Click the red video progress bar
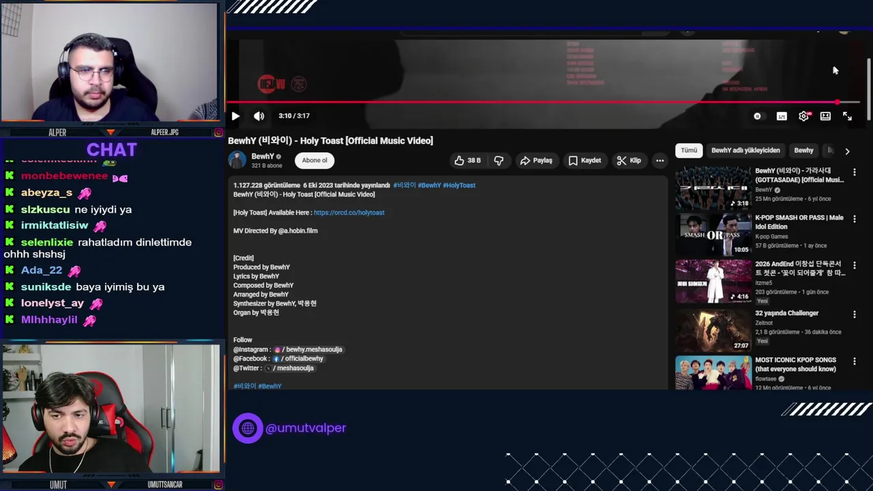 pyautogui.click(x=543, y=102)
